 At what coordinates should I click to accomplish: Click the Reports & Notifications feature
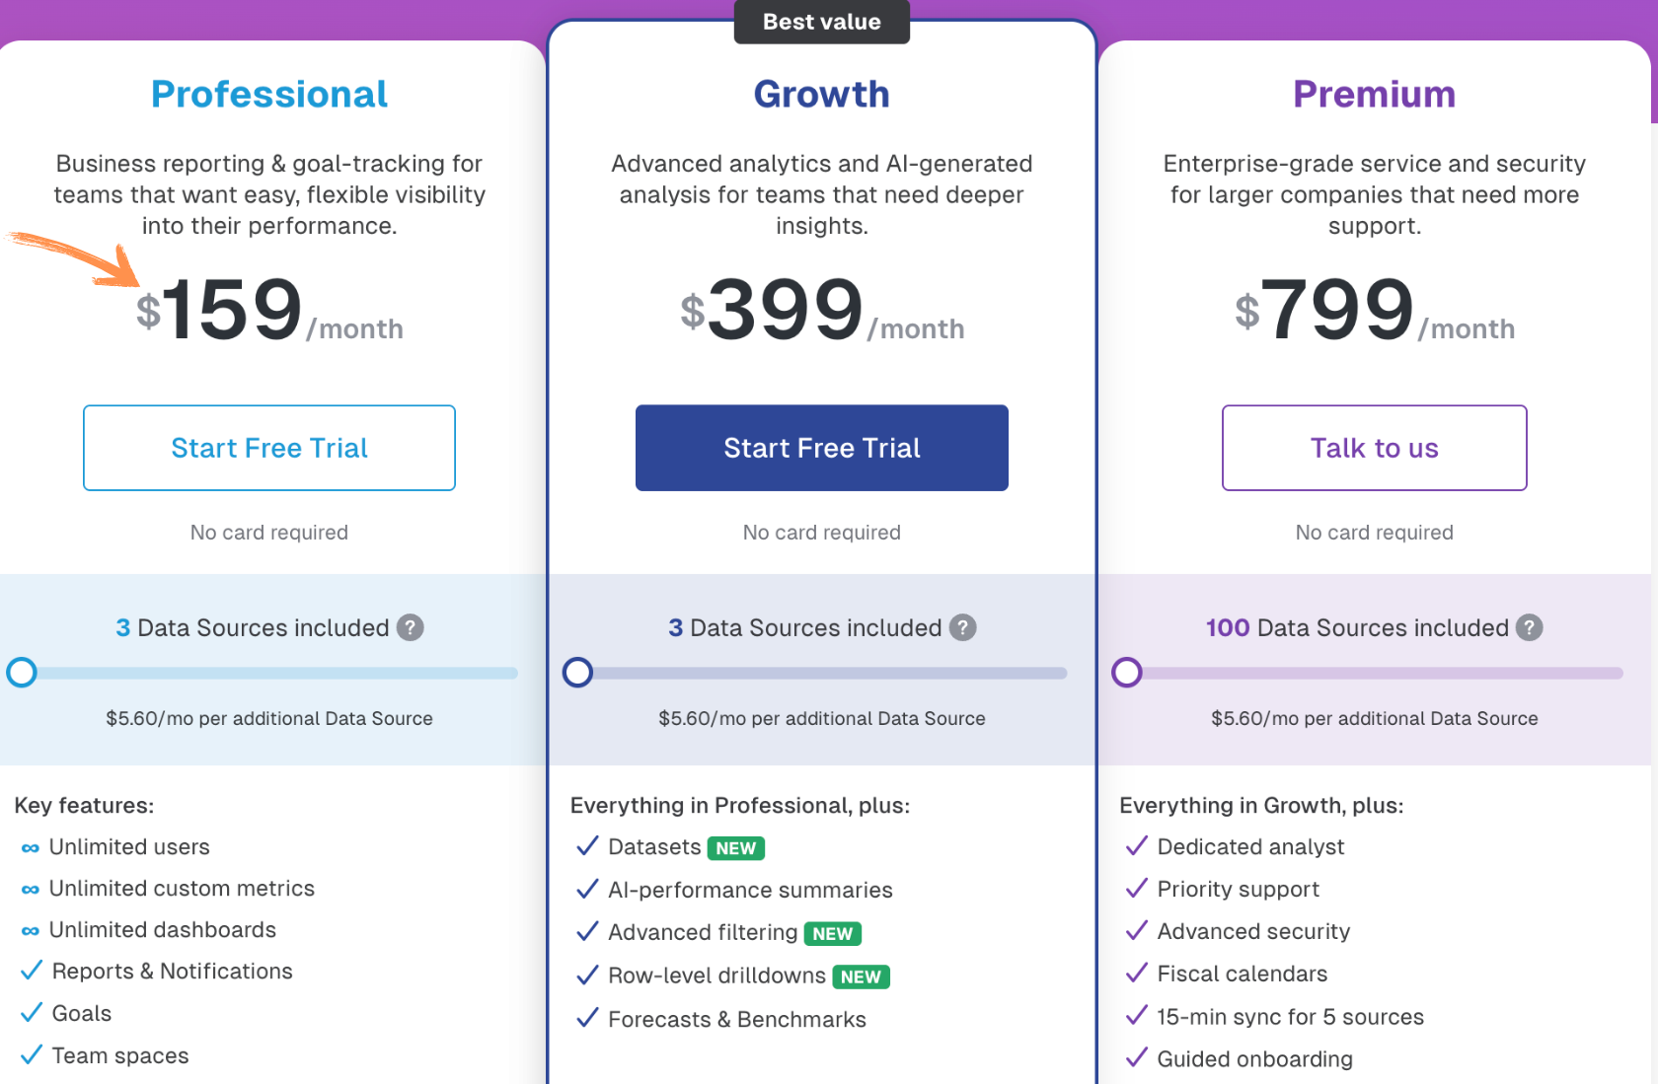click(172, 972)
